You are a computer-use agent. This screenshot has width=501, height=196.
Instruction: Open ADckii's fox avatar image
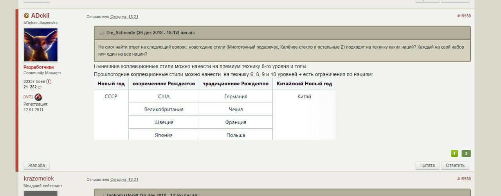41,45
